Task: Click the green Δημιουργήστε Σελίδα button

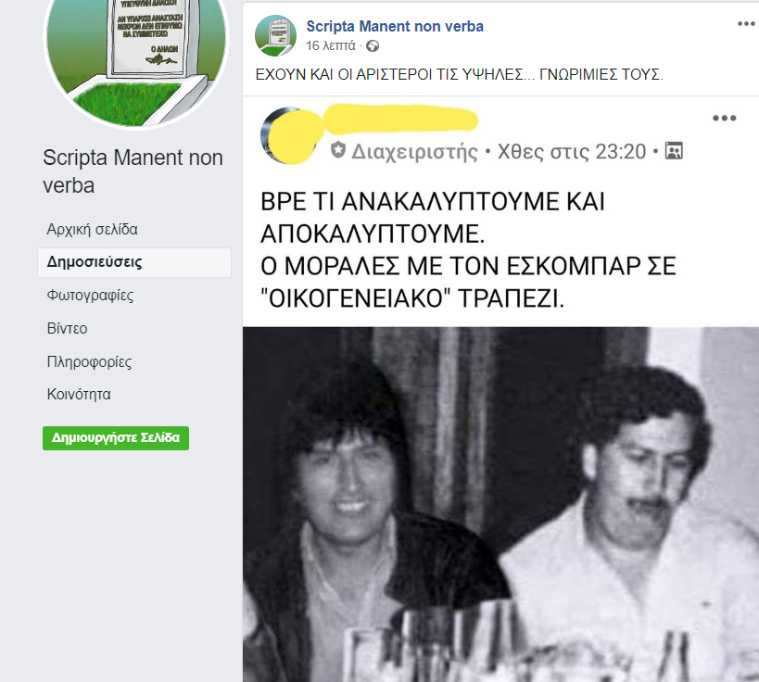Action: tap(116, 438)
